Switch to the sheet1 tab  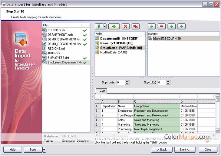pyautogui.click(x=101, y=91)
